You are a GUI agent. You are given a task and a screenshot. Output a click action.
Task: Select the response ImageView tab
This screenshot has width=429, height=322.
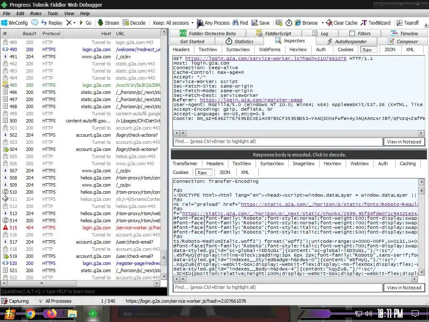coord(304,164)
